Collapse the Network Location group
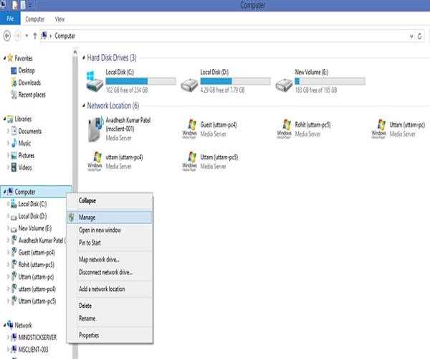 click(84, 106)
